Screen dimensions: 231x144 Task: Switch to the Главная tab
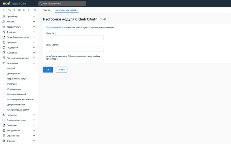coord(46,10)
